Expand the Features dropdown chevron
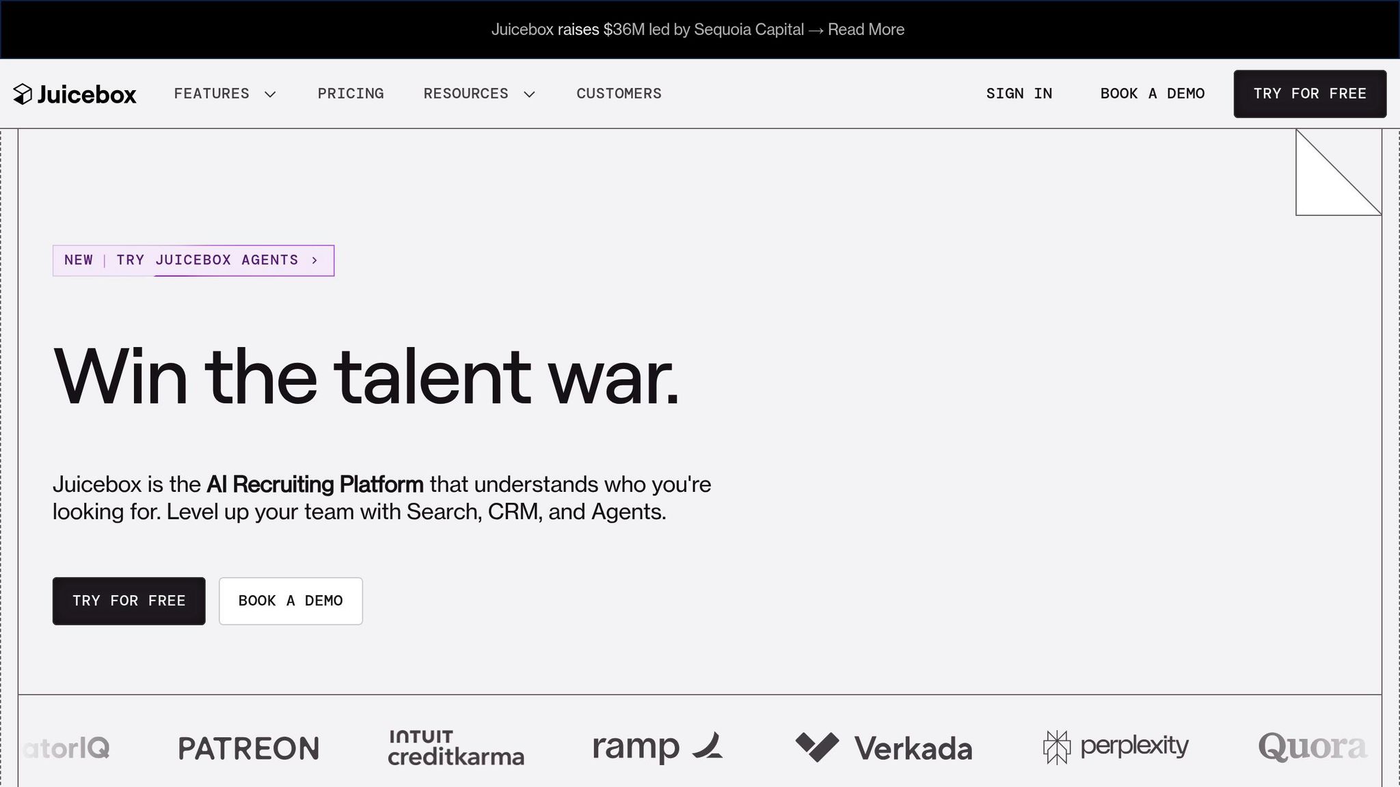The image size is (1400, 787). 270,94
